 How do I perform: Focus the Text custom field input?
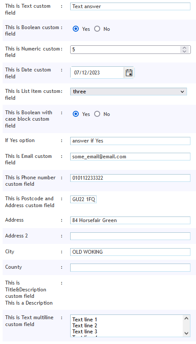coord(130,6)
